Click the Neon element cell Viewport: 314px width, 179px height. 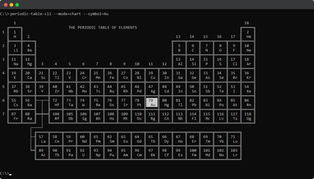[x=248, y=48]
